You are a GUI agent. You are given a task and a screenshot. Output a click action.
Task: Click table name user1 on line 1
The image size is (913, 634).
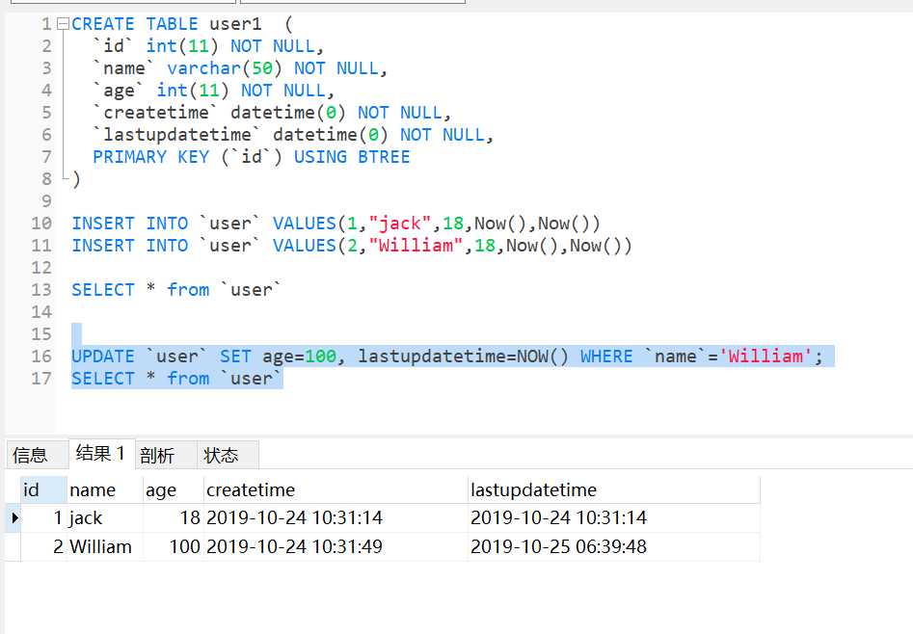pyautogui.click(x=235, y=24)
